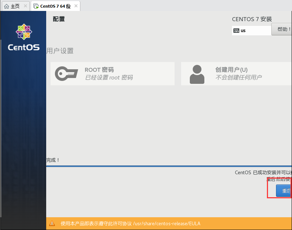This screenshot has width=292, height=230.
Task: Close the 主页 tab
Action: tap(25, 6)
